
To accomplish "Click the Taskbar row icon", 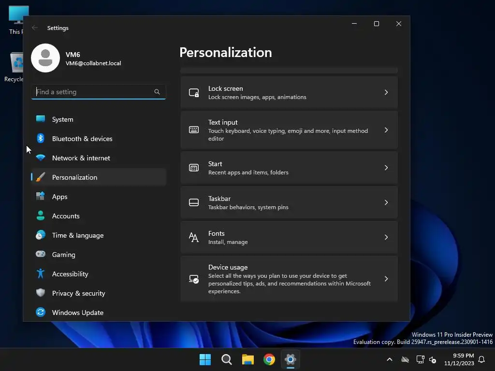I will 194,202.
